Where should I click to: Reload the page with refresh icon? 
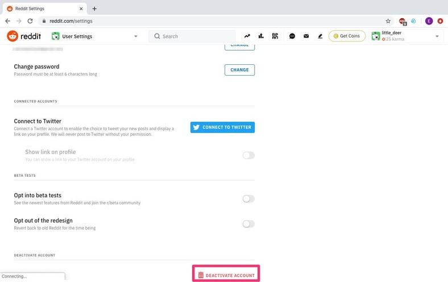tap(30, 21)
